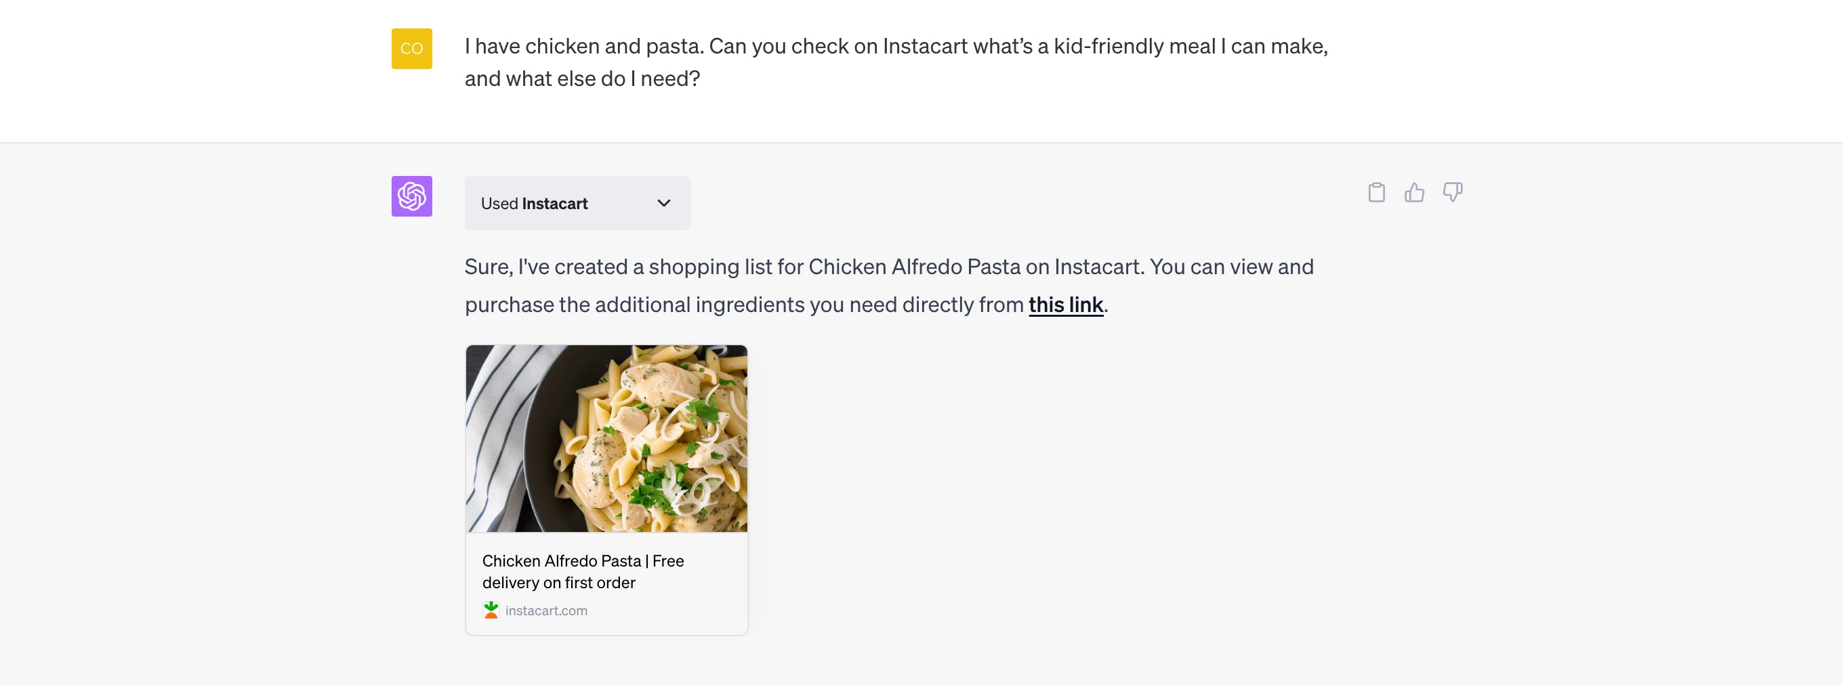The height and width of the screenshot is (685, 1843).
Task: Open the underlined "this link" hyperlink
Action: tap(1065, 305)
